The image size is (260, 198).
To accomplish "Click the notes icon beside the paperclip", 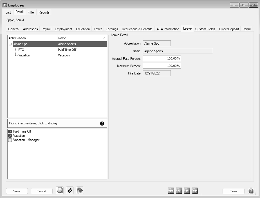I will (80, 191).
